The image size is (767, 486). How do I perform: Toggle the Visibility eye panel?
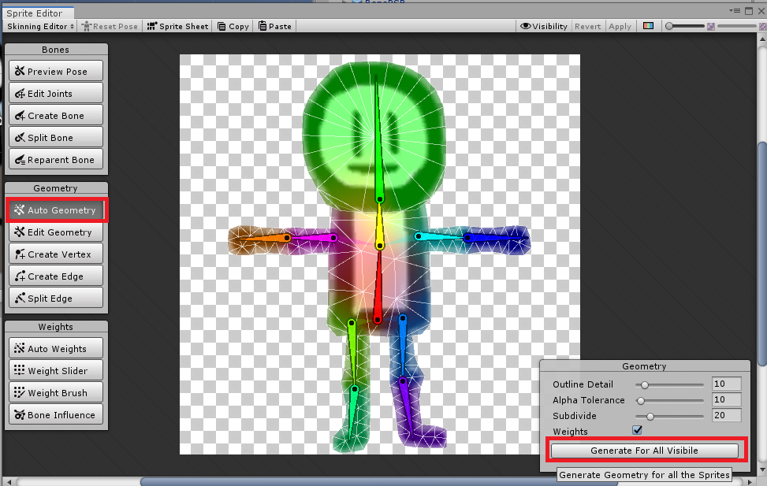(543, 27)
